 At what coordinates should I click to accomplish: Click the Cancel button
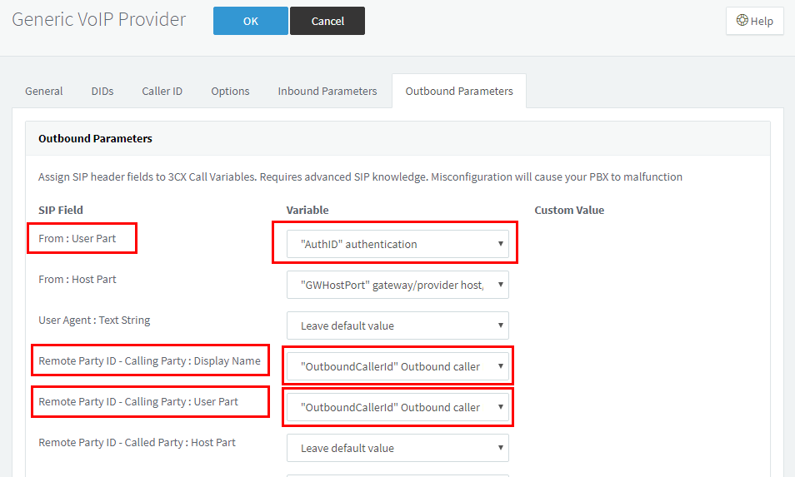coord(327,21)
